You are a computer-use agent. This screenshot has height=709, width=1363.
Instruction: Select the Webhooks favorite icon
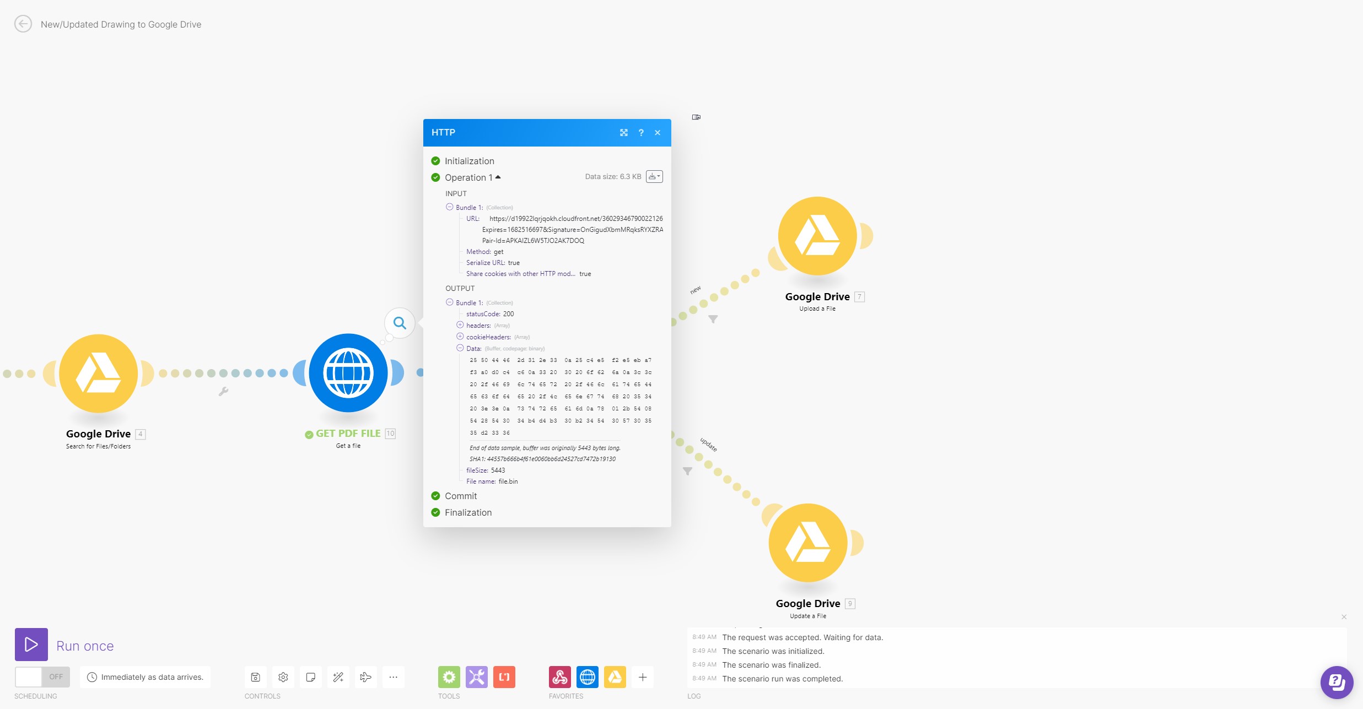click(x=560, y=677)
